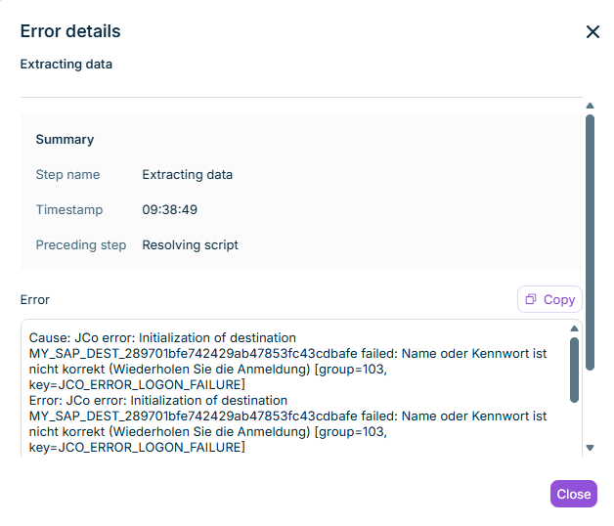Click the error message text area

(301, 388)
